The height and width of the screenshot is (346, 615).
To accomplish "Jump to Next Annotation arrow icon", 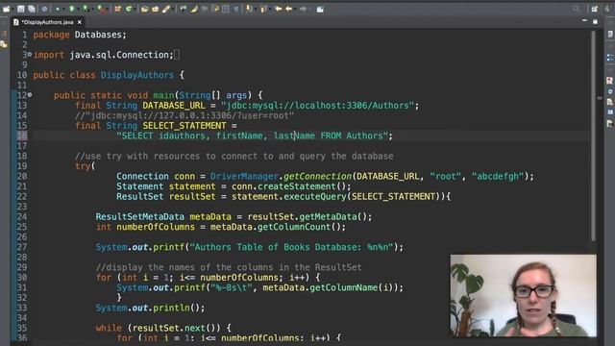I will point(249,9).
